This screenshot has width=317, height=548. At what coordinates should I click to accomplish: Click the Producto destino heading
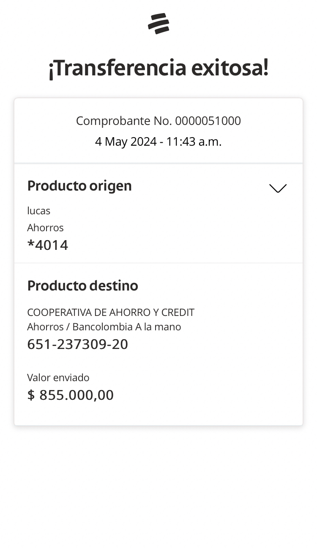coord(82,286)
